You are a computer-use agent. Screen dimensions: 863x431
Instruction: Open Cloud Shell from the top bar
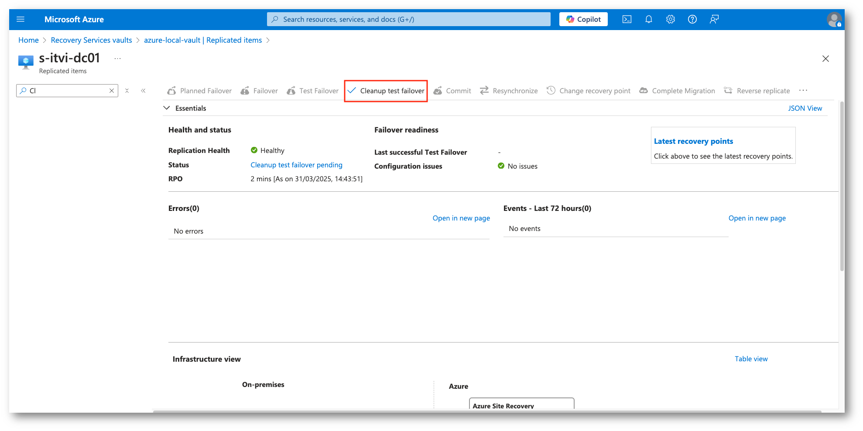[x=627, y=19]
